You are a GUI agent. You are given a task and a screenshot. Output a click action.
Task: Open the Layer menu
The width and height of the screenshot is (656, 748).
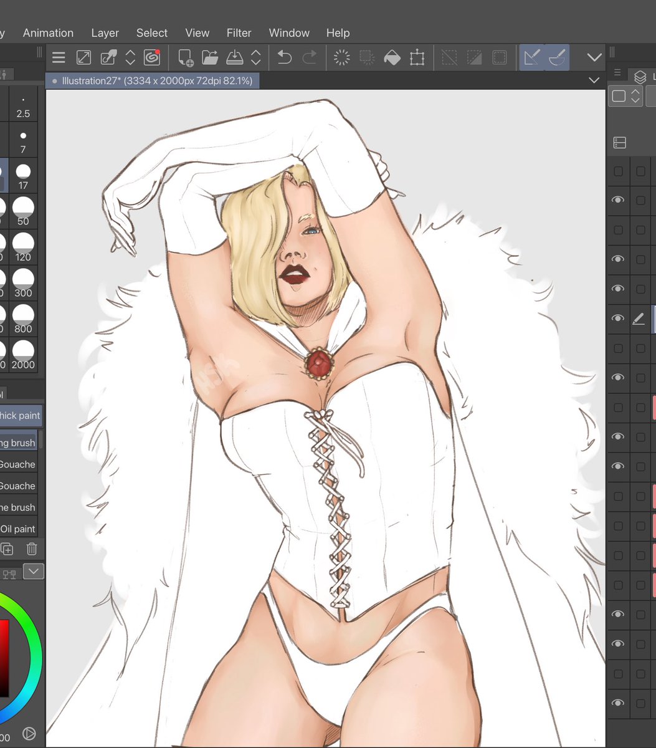click(x=105, y=33)
